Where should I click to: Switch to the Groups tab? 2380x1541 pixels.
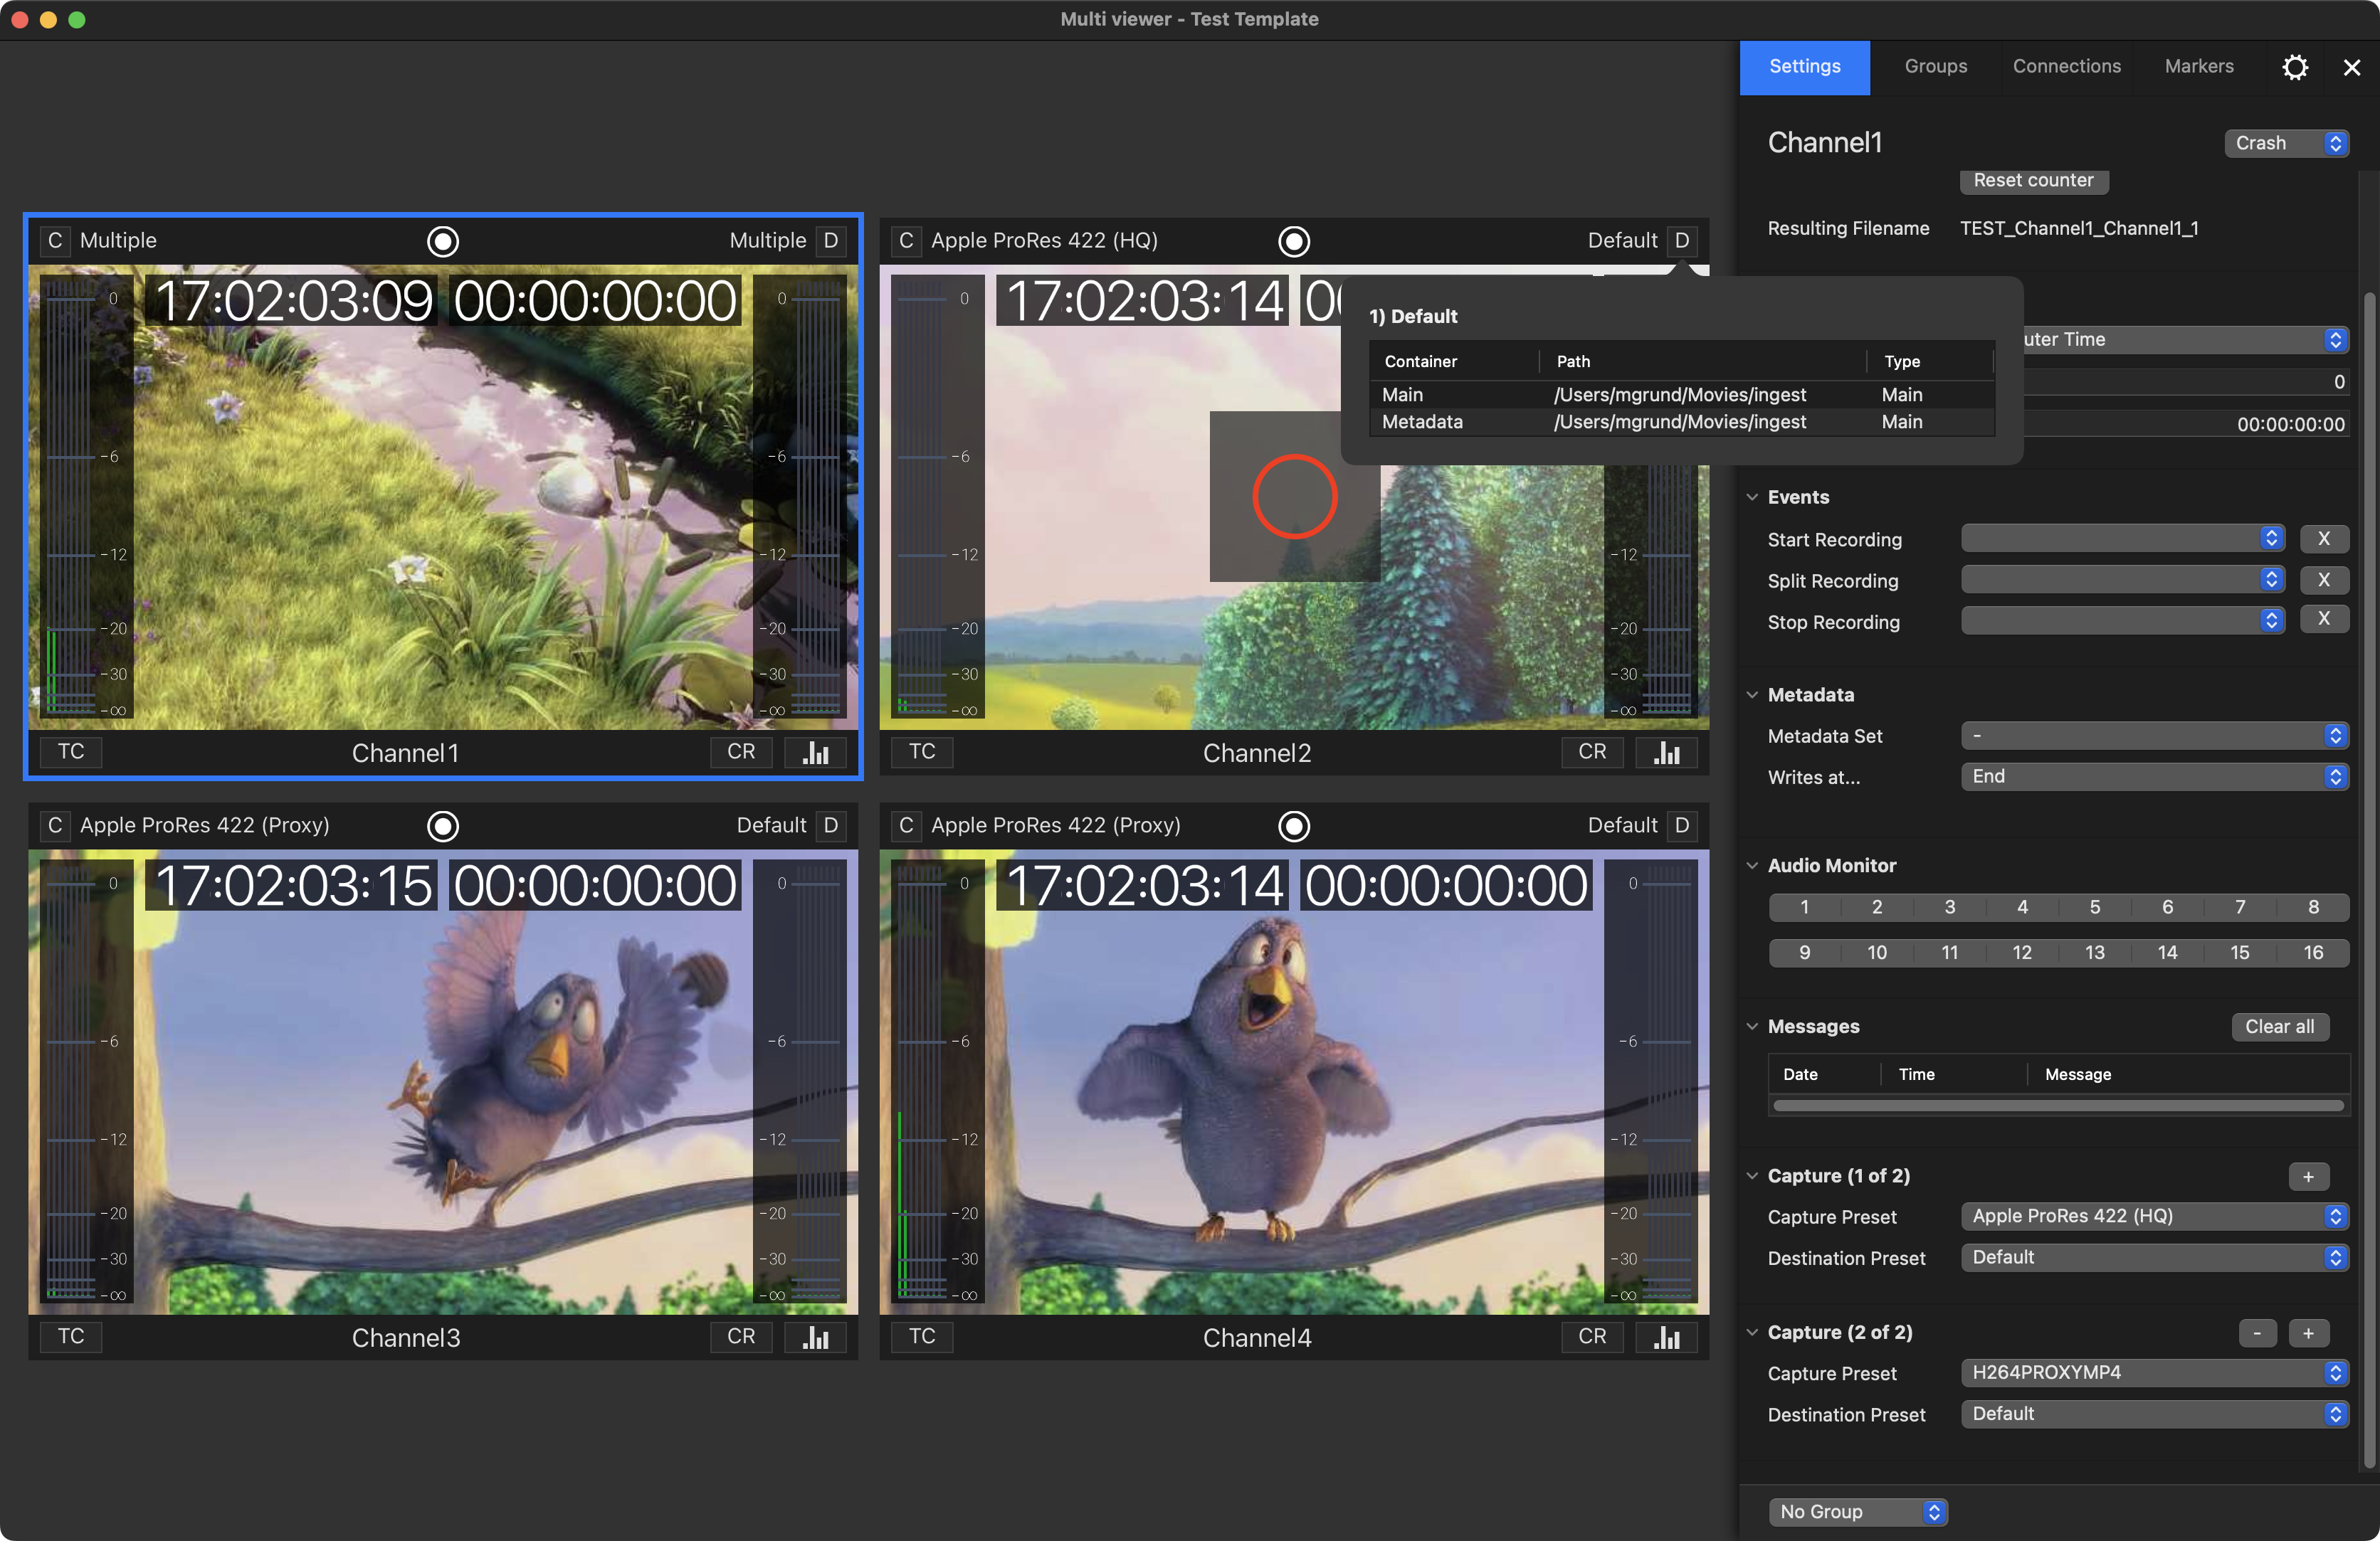point(1936,67)
